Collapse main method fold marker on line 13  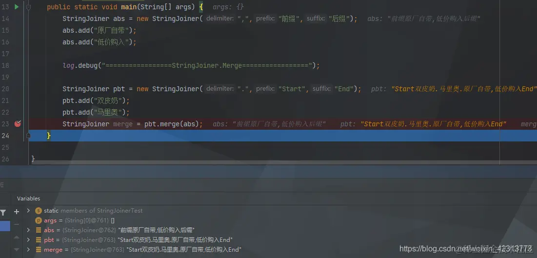click(28, 7)
